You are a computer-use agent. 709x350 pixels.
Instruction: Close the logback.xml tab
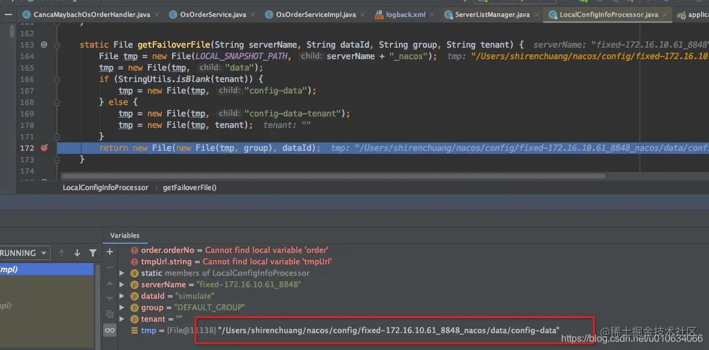coord(432,14)
